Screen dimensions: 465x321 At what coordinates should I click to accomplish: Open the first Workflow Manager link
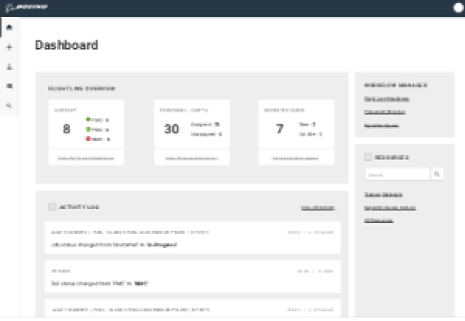(387, 99)
